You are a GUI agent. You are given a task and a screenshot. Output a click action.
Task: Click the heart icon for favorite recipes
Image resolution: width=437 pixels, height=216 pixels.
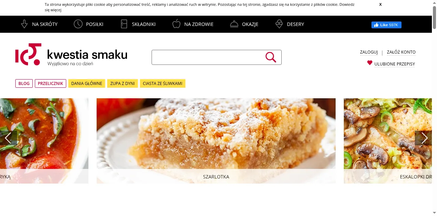pyautogui.click(x=370, y=63)
